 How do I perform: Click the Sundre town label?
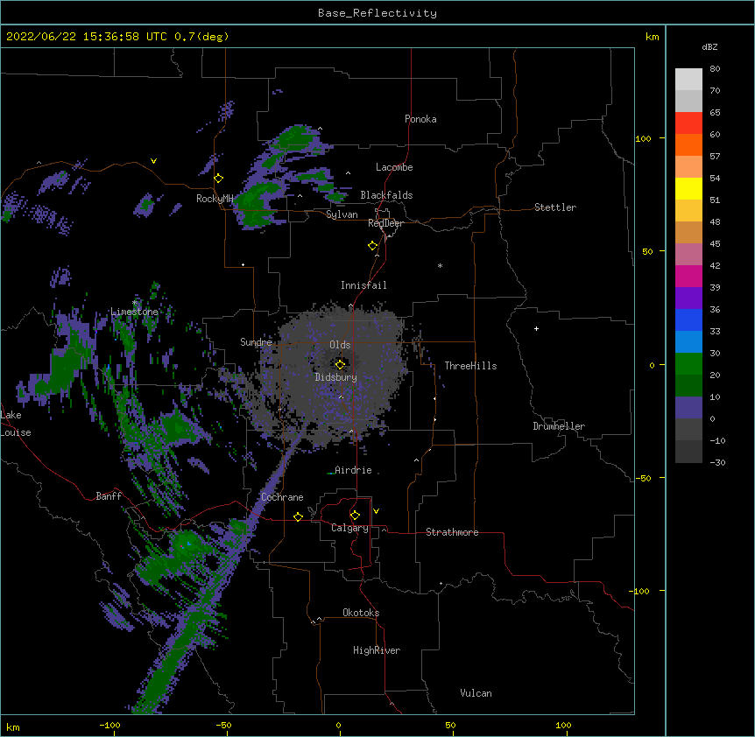tap(256, 342)
